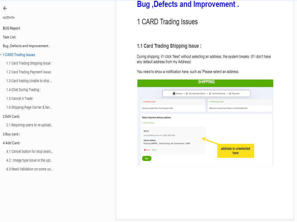This screenshot has width=297, height=222.
Task: Click Remove link on the Vini Jr address
Action: (147, 150)
